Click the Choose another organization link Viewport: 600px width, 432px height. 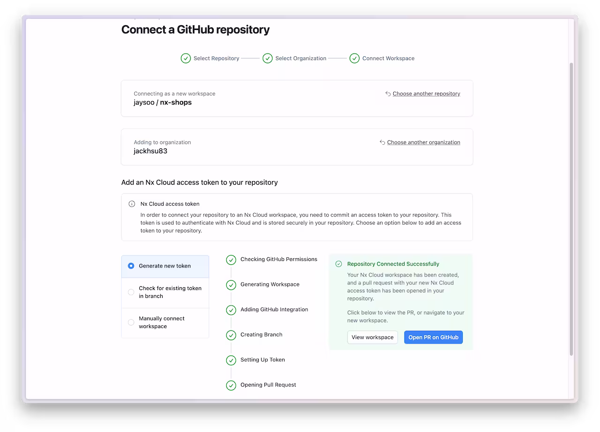[x=423, y=142]
